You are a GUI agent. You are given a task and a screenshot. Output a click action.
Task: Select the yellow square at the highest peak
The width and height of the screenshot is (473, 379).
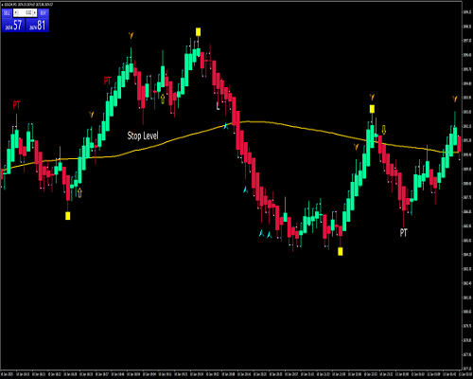point(198,31)
